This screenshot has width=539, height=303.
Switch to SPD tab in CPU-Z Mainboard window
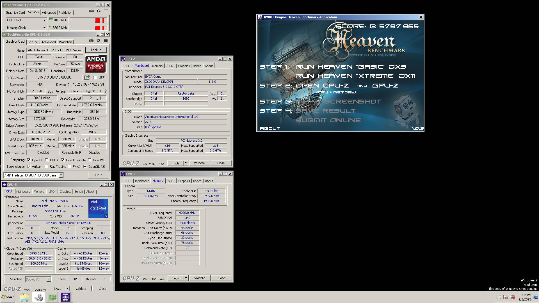pos(170,66)
